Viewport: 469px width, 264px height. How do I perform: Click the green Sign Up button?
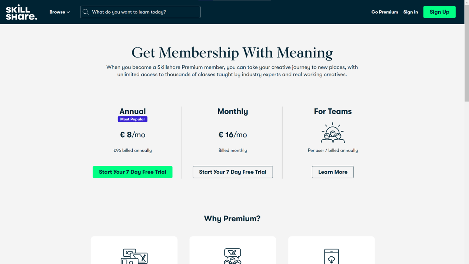pyautogui.click(x=439, y=12)
